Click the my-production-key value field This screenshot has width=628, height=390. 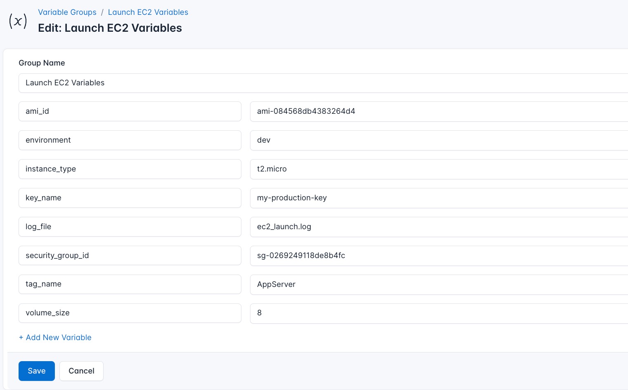click(x=371, y=198)
